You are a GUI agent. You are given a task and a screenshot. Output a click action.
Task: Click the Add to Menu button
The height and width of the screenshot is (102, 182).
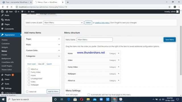tap(53, 91)
